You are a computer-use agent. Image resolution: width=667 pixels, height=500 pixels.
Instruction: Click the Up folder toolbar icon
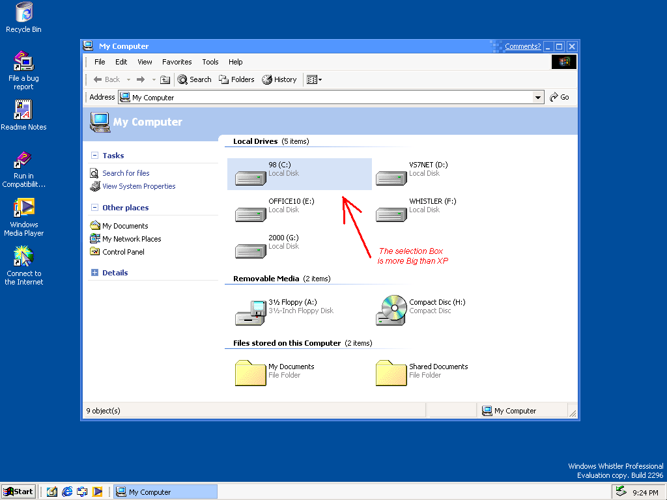(x=165, y=79)
